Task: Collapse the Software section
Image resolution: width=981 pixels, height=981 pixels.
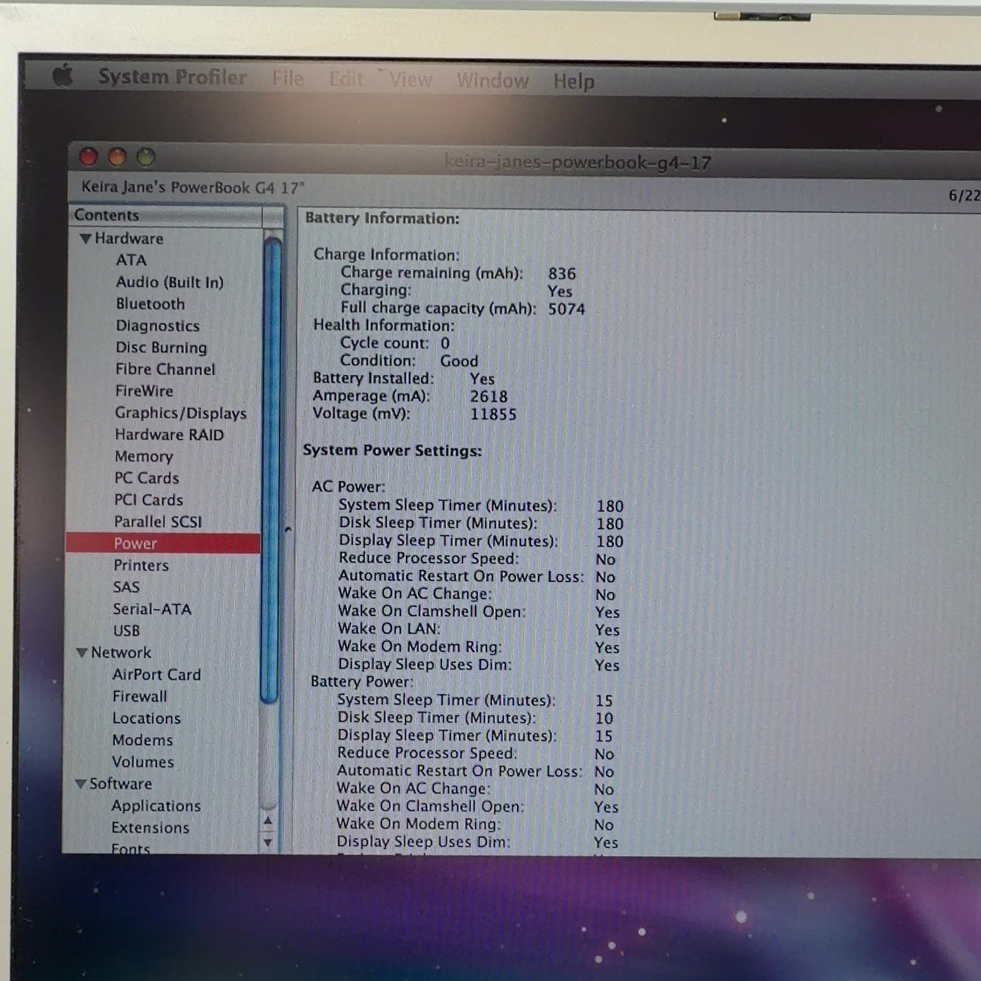Action: click(80, 783)
